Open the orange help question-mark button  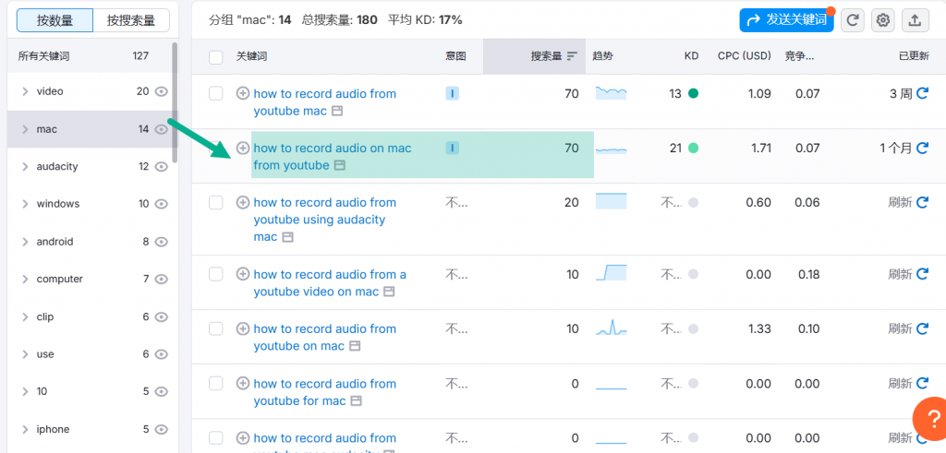pos(932,417)
